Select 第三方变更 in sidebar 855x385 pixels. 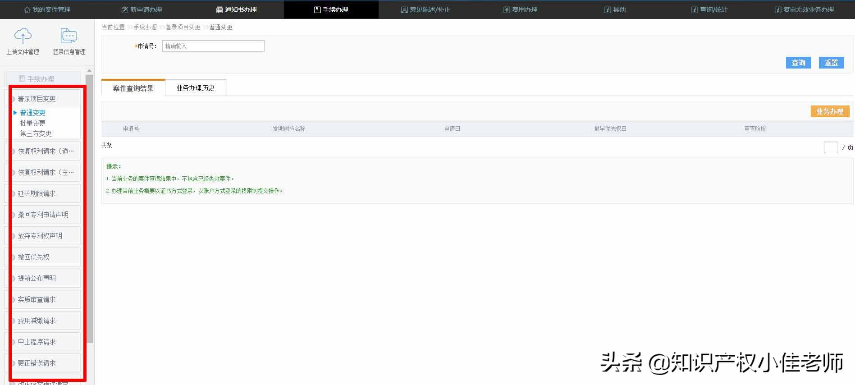click(36, 133)
